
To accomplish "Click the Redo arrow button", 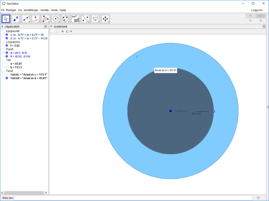I will [260, 16].
